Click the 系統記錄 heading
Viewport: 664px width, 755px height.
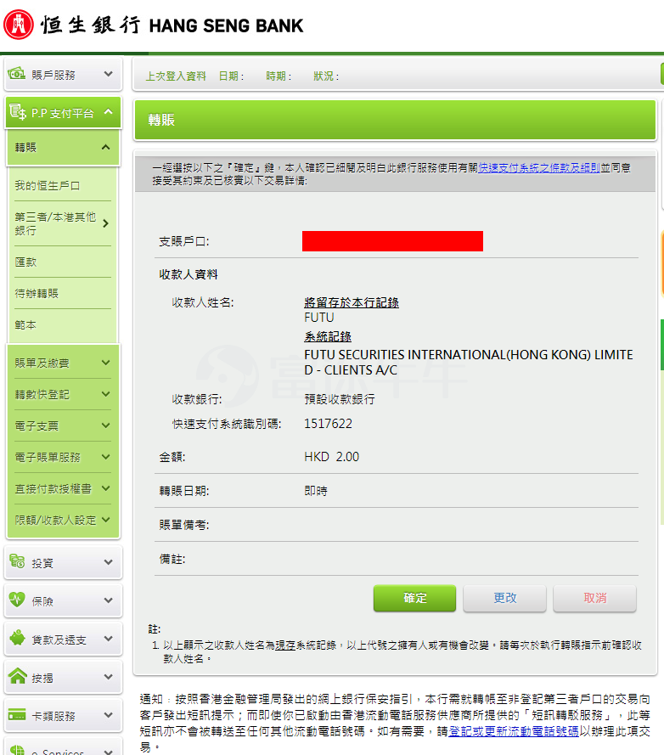pyautogui.click(x=328, y=336)
